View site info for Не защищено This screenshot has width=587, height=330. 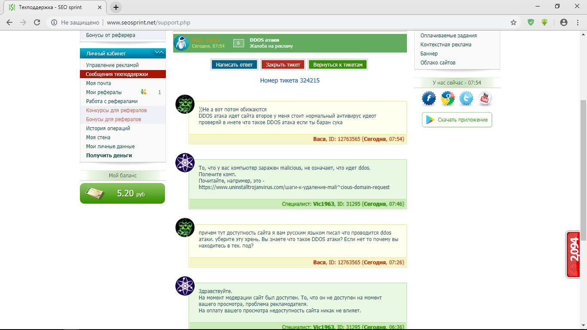[75, 22]
